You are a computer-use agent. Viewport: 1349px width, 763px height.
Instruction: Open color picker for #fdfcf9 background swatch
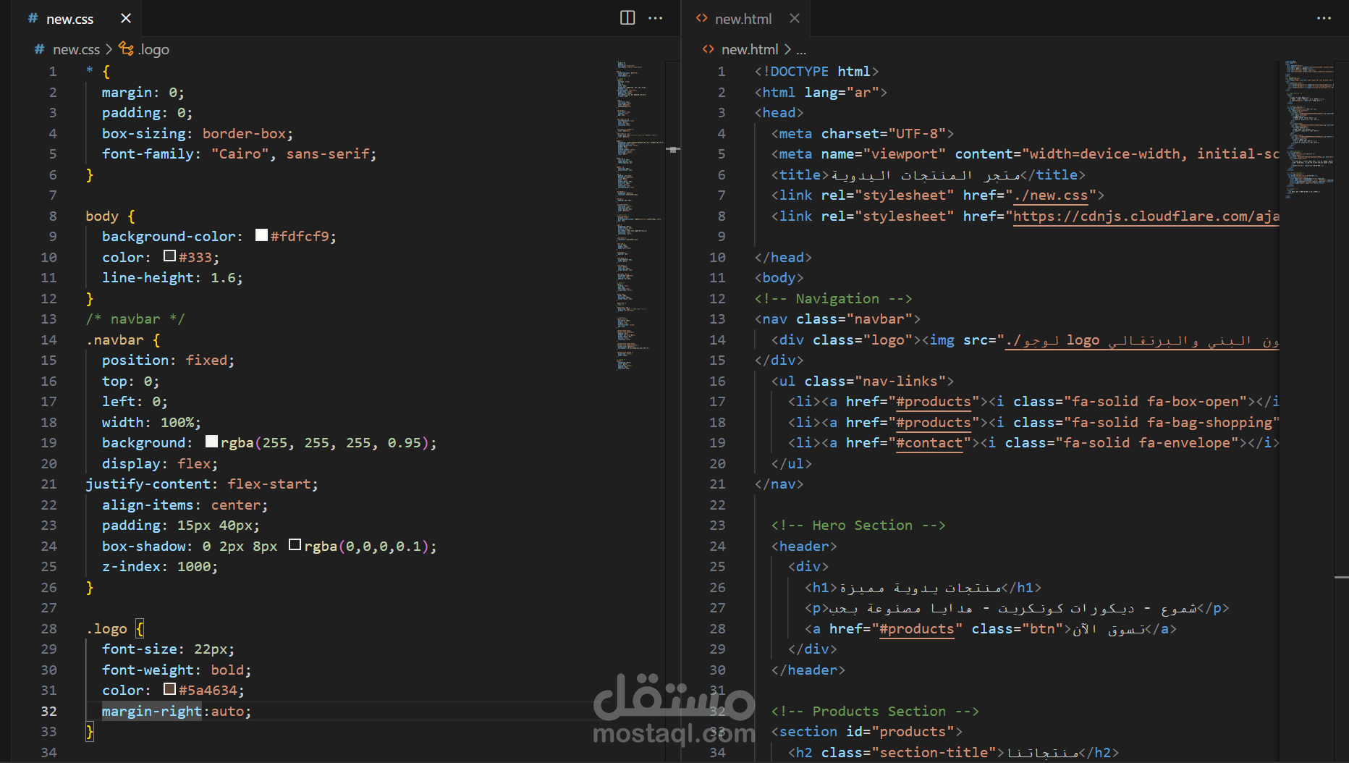(262, 235)
